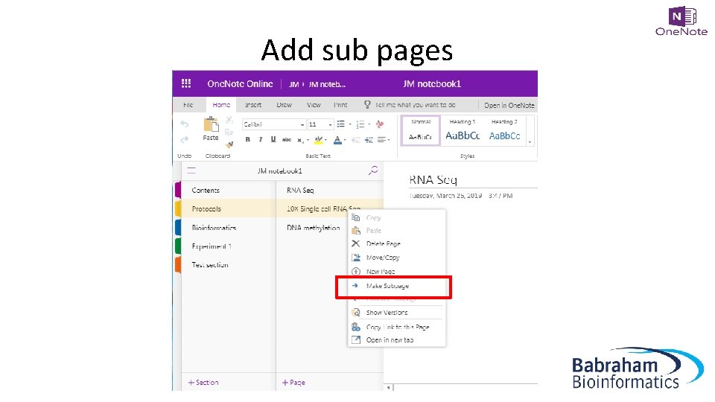Insert a numbered list

[360, 124]
